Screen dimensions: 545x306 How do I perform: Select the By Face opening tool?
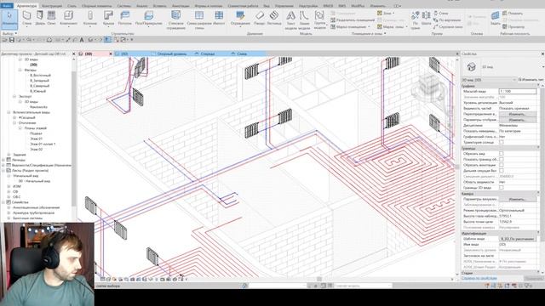416,20
